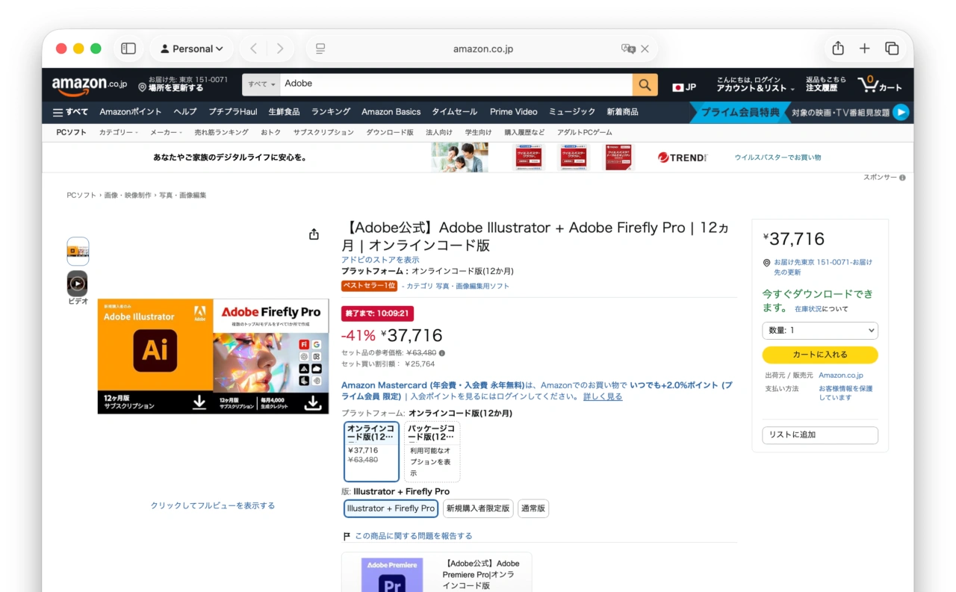The height and width of the screenshot is (592, 956).
Task: Click the search magnifier button
Action: pos(645,84)
